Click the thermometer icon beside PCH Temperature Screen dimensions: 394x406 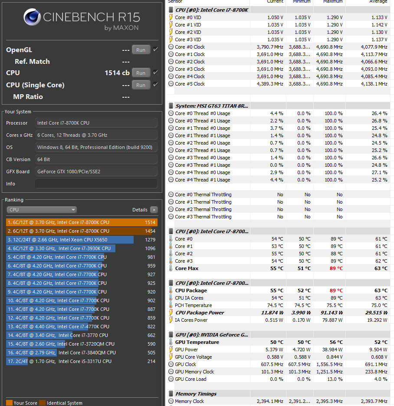point(171,305)
